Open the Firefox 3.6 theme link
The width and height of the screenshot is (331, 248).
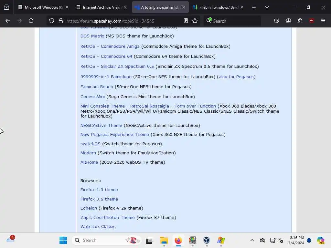coord(99,199)
